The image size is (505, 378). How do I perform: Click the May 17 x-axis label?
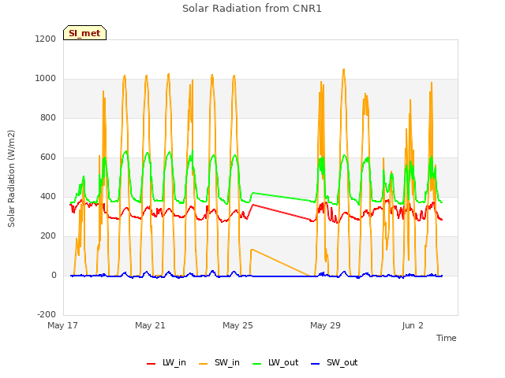point(62,325)
